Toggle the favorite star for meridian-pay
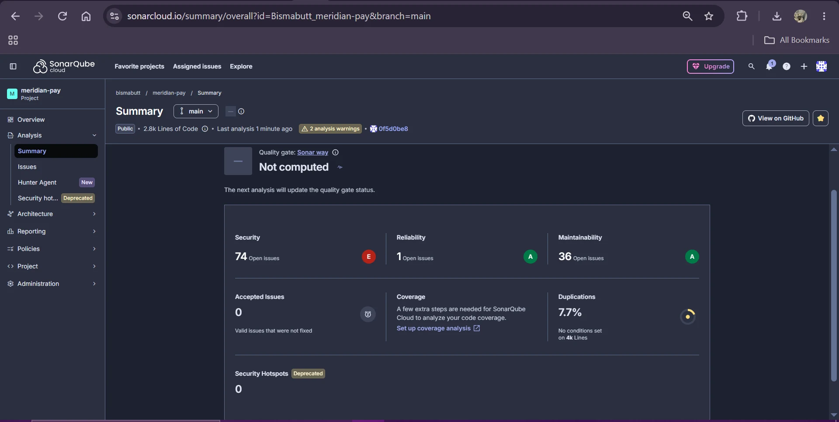 click(821, 118)
